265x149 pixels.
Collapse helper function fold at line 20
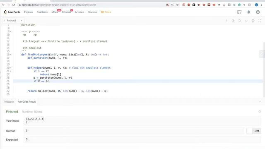(x=11, y=68)
